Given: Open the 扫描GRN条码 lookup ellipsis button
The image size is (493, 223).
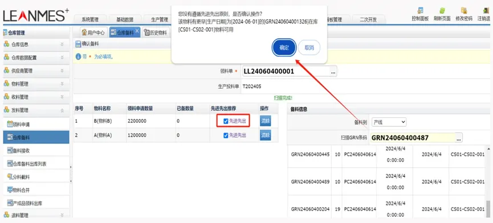Looking at the screenshot, I should pyautogui.click(x=459, y=138).
